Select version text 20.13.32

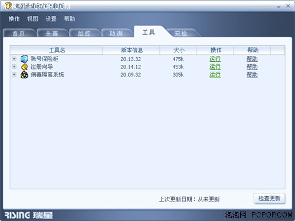point(131,59)
